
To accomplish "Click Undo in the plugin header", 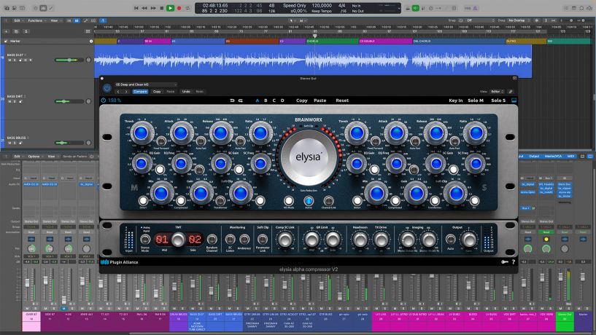I will 186,92.
